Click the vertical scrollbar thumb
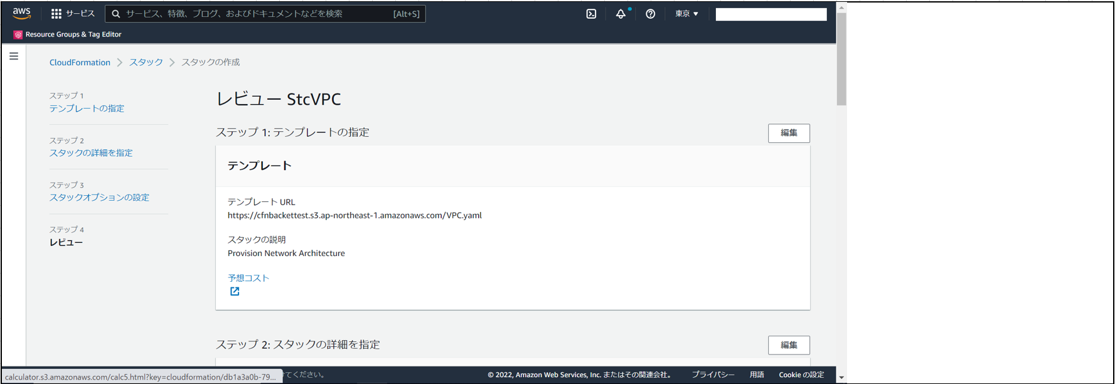1115x384 pixels. coord(841,59)
